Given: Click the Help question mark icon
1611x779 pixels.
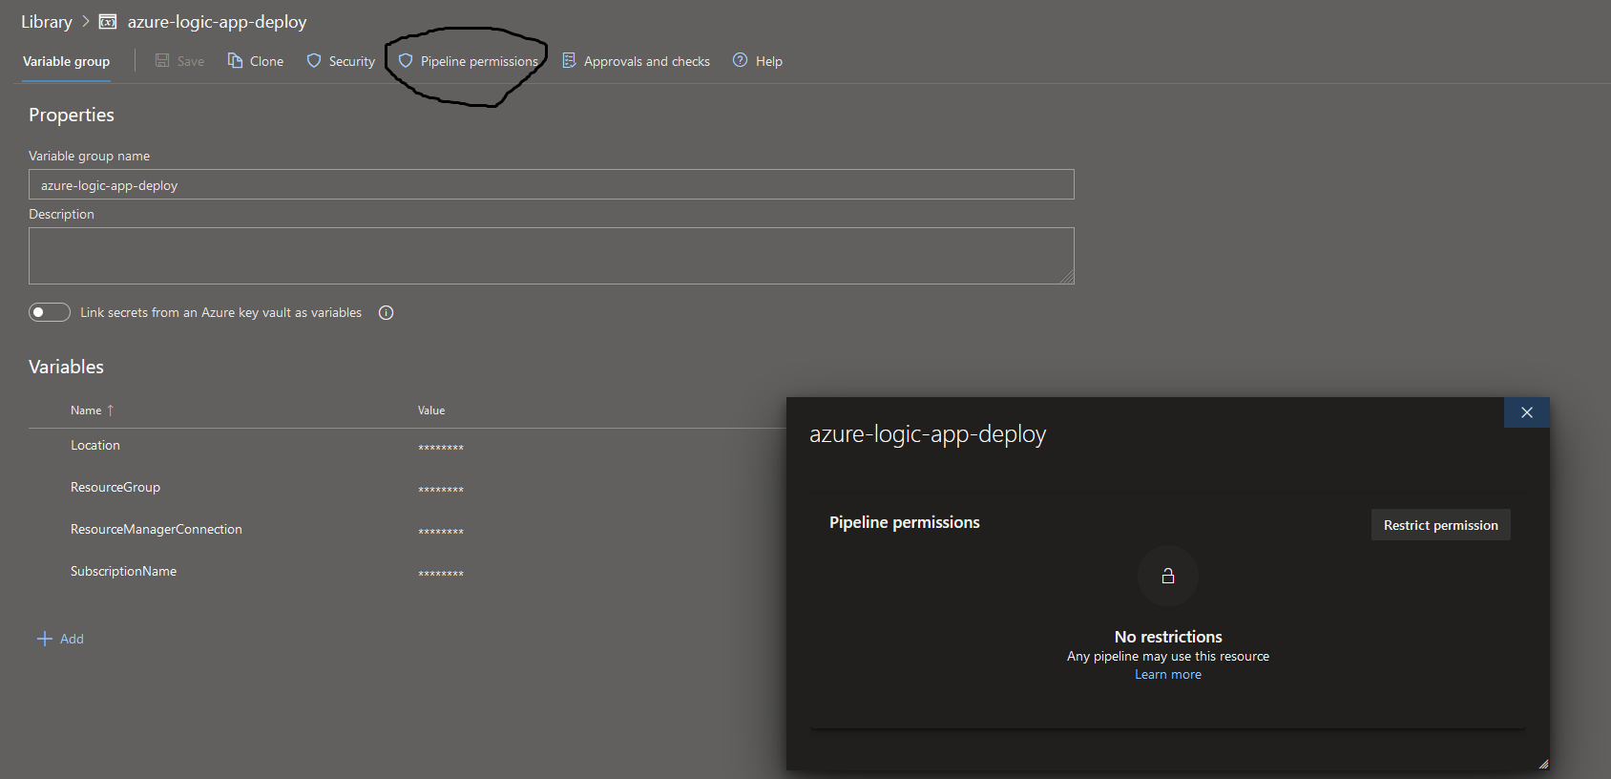Looking at the screenshot, I should 740,60.
